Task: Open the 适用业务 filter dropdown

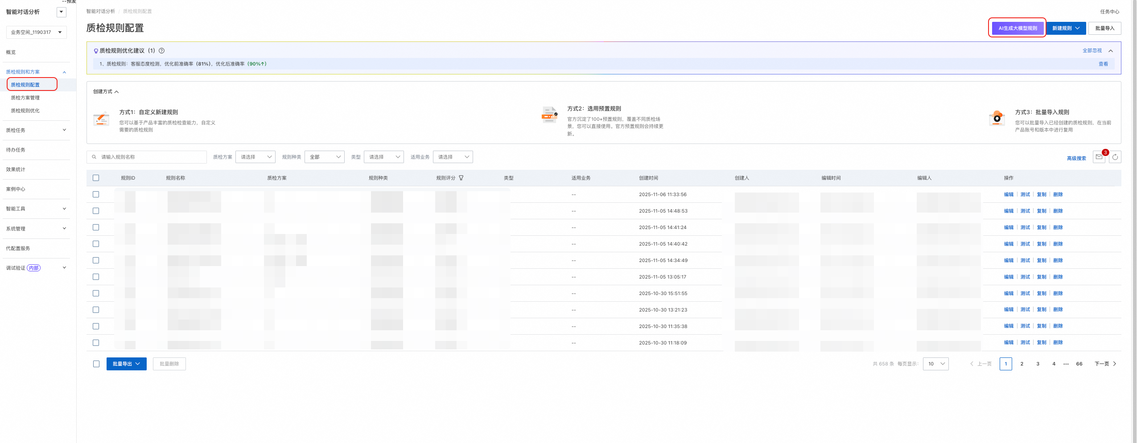Action: (x=453, y=157)
